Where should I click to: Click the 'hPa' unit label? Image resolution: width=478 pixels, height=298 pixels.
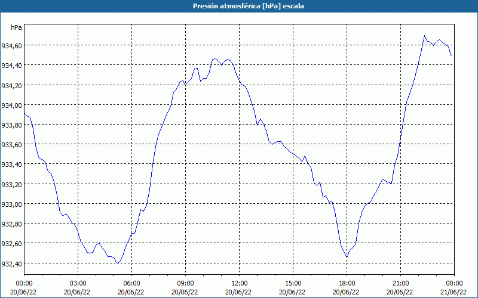click(x=16, y=27)
